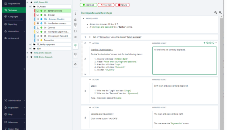The image size is (231, 130).
Task: Click the test case information icon
Action: (75, 14)
